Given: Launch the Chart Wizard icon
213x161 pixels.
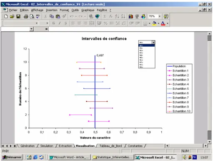Looking at the screenshot, I should [131, 16].
